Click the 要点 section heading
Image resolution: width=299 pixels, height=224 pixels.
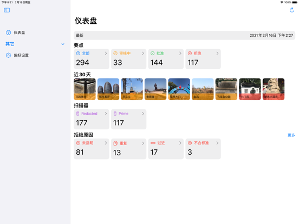(79, 45)
